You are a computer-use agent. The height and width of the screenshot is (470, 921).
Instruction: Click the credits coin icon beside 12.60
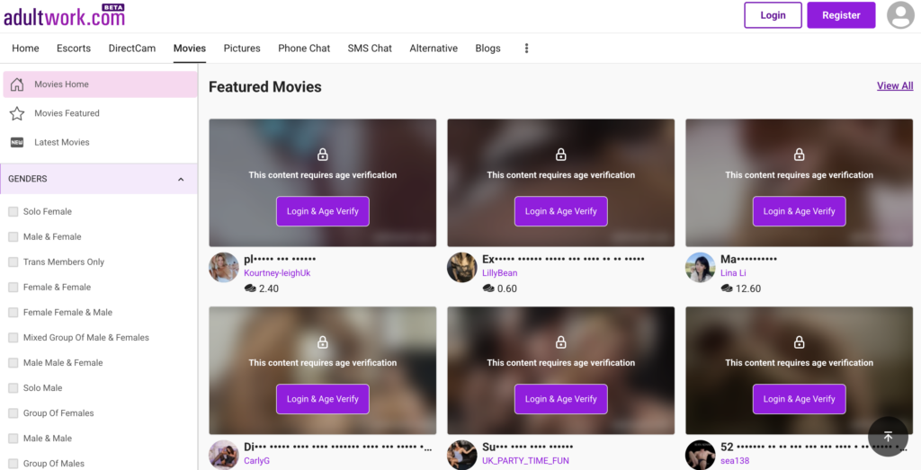coord(727,288)
